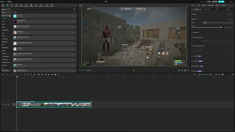The image size is (235, 132).
Task: Select the video clip on the timeline
Action: click(x=54, y=104)
